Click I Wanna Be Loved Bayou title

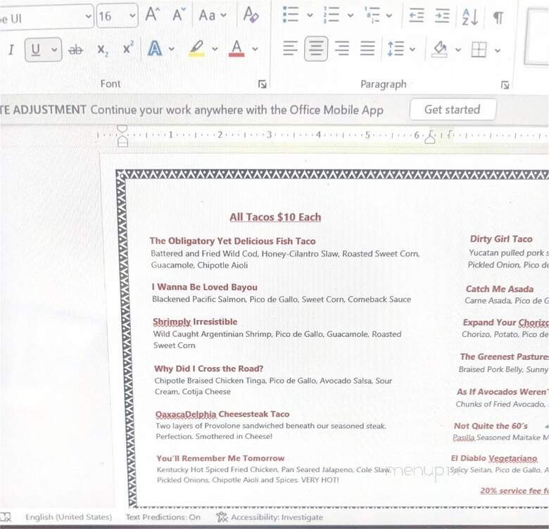tap(205, 287)
